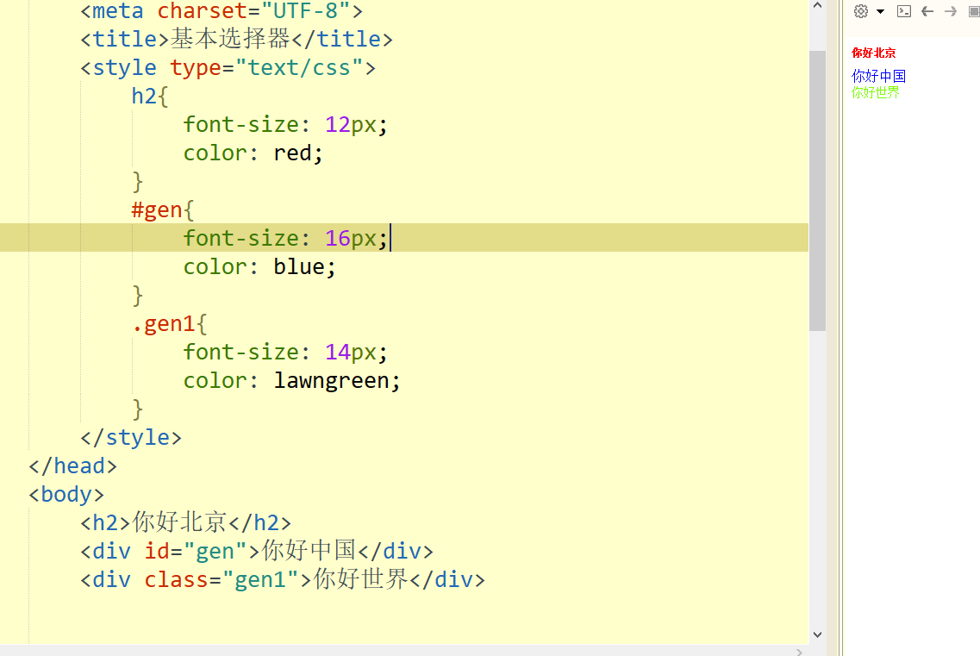
Task: Click the div class="gen1" code line
Action: coord(283,579)
